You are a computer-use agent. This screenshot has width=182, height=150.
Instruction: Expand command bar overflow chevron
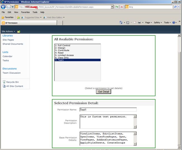[x=179, y=21]
